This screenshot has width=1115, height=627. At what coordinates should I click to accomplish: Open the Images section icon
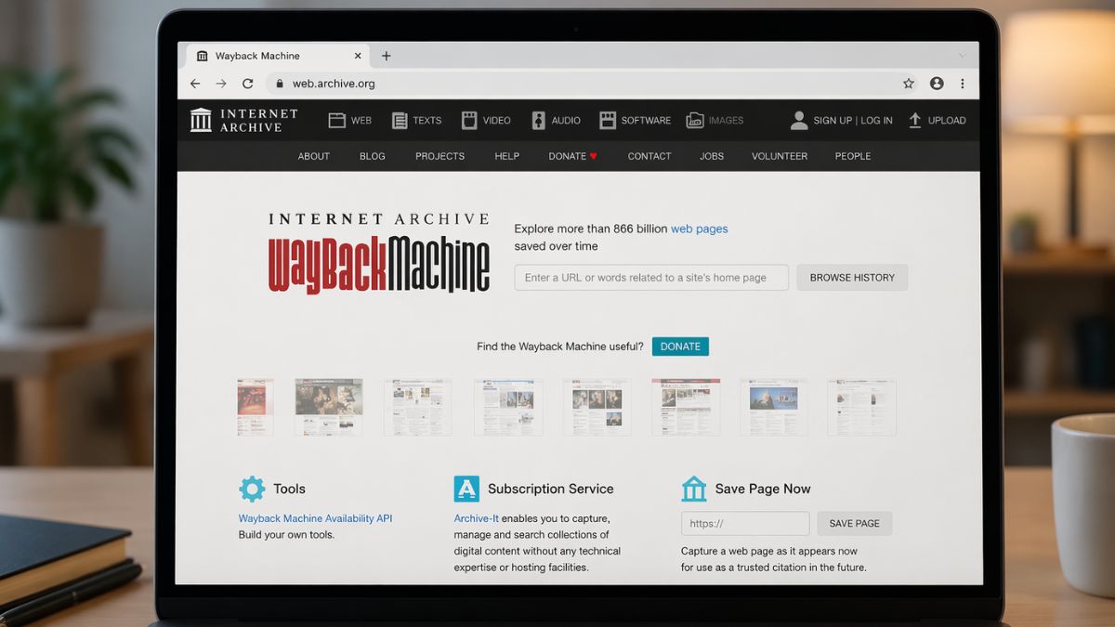click(x=695, y=120)
